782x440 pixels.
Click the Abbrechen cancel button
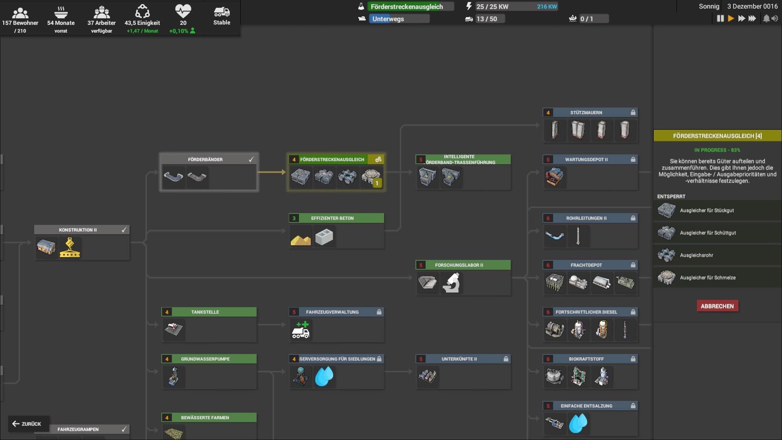[x=717, y=306]
